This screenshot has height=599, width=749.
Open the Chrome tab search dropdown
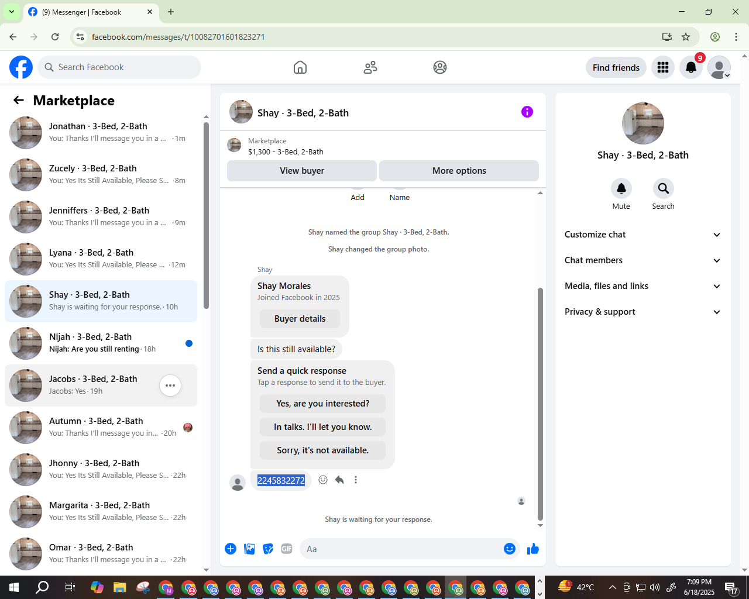tap(12, 12)
